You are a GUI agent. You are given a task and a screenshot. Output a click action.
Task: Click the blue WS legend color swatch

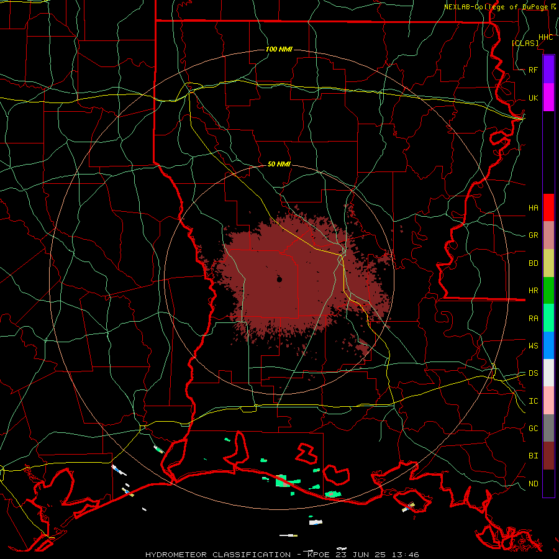click(x=548, y=345)
